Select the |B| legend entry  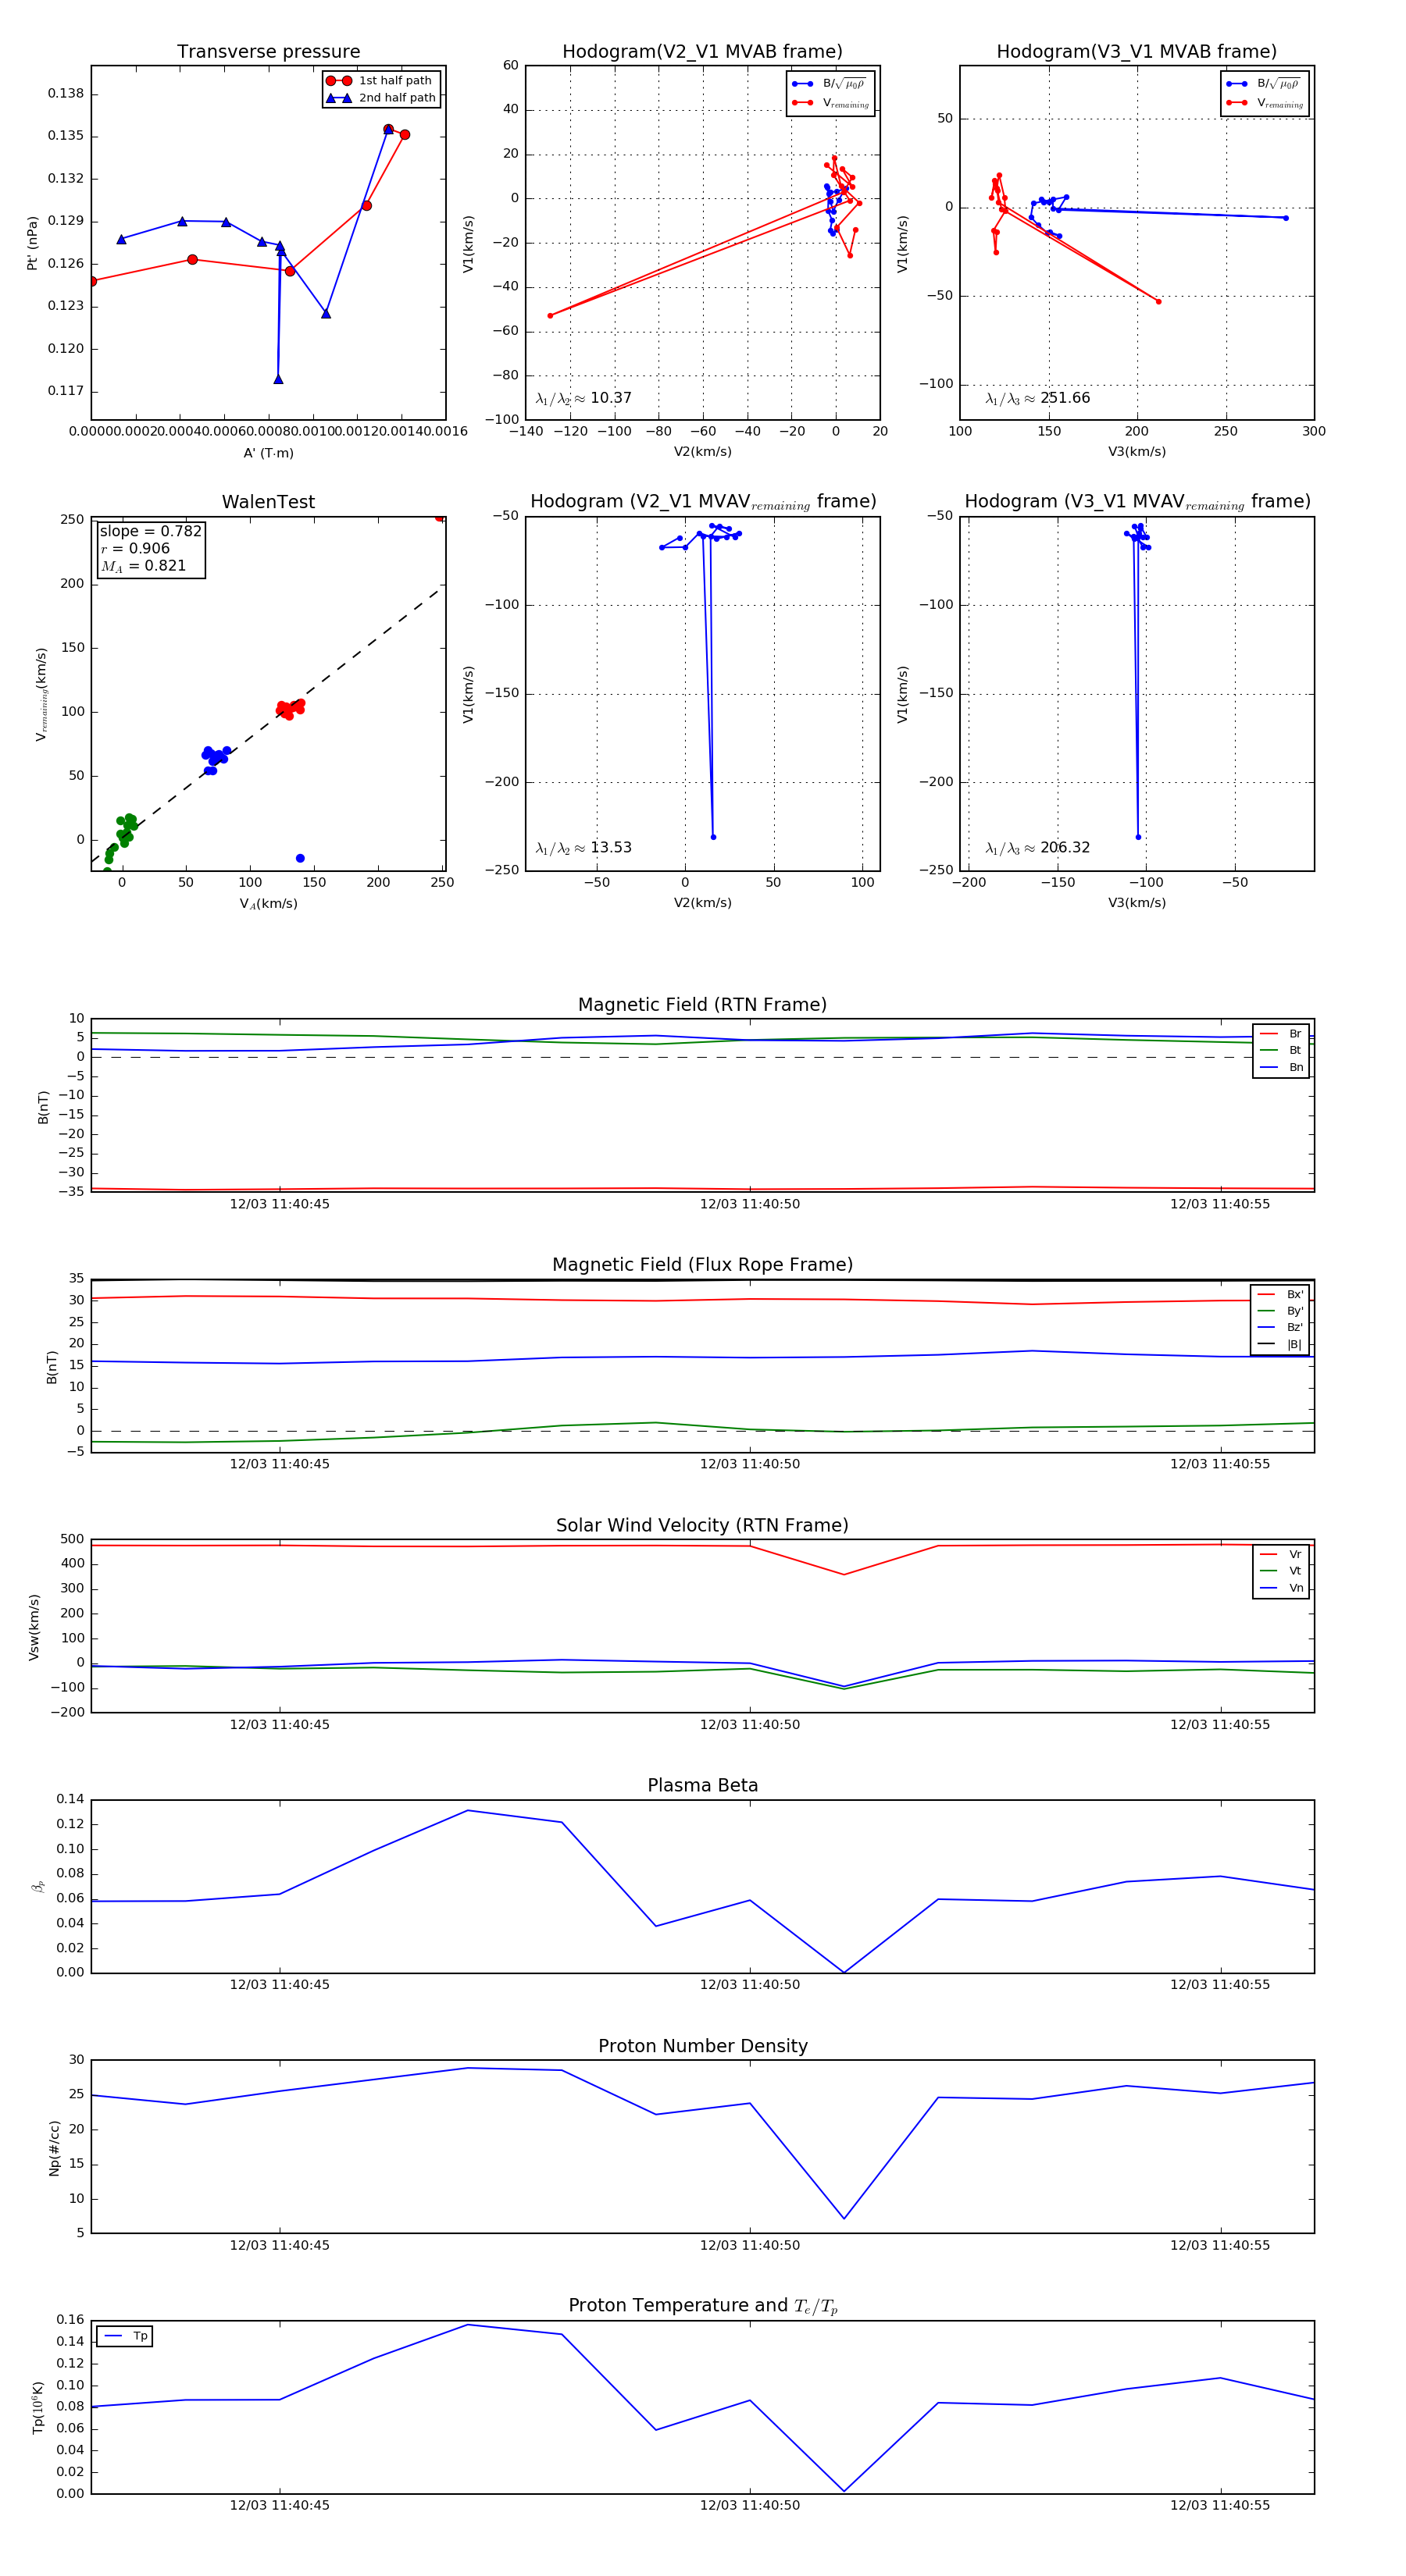1280,1344
